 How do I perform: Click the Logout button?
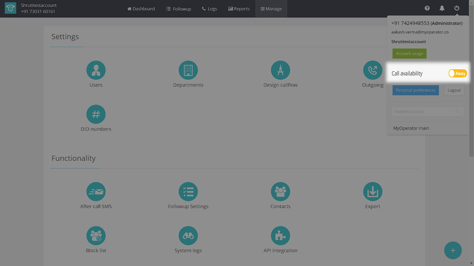tap(454, 90)
